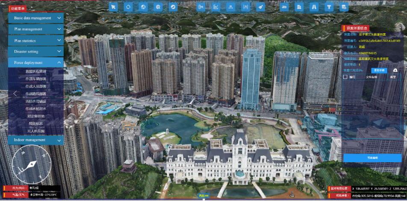Select the arrow pointer tool
Viewport: 407px width, 201px height.
click(x=113, y=7)
